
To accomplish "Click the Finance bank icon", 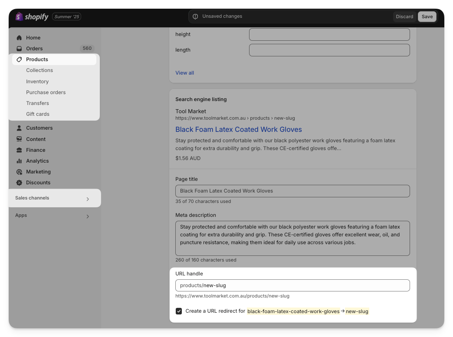I will click(19, 150).
